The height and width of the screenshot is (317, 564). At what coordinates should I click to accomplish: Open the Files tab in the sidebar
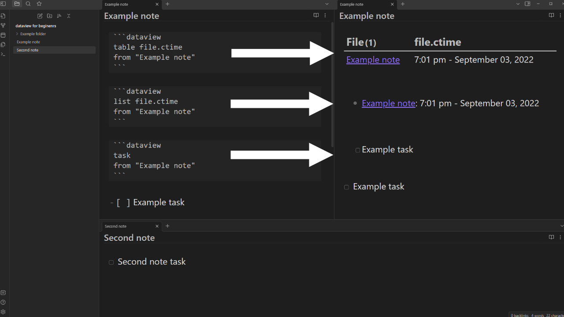[x=17, y=4]
